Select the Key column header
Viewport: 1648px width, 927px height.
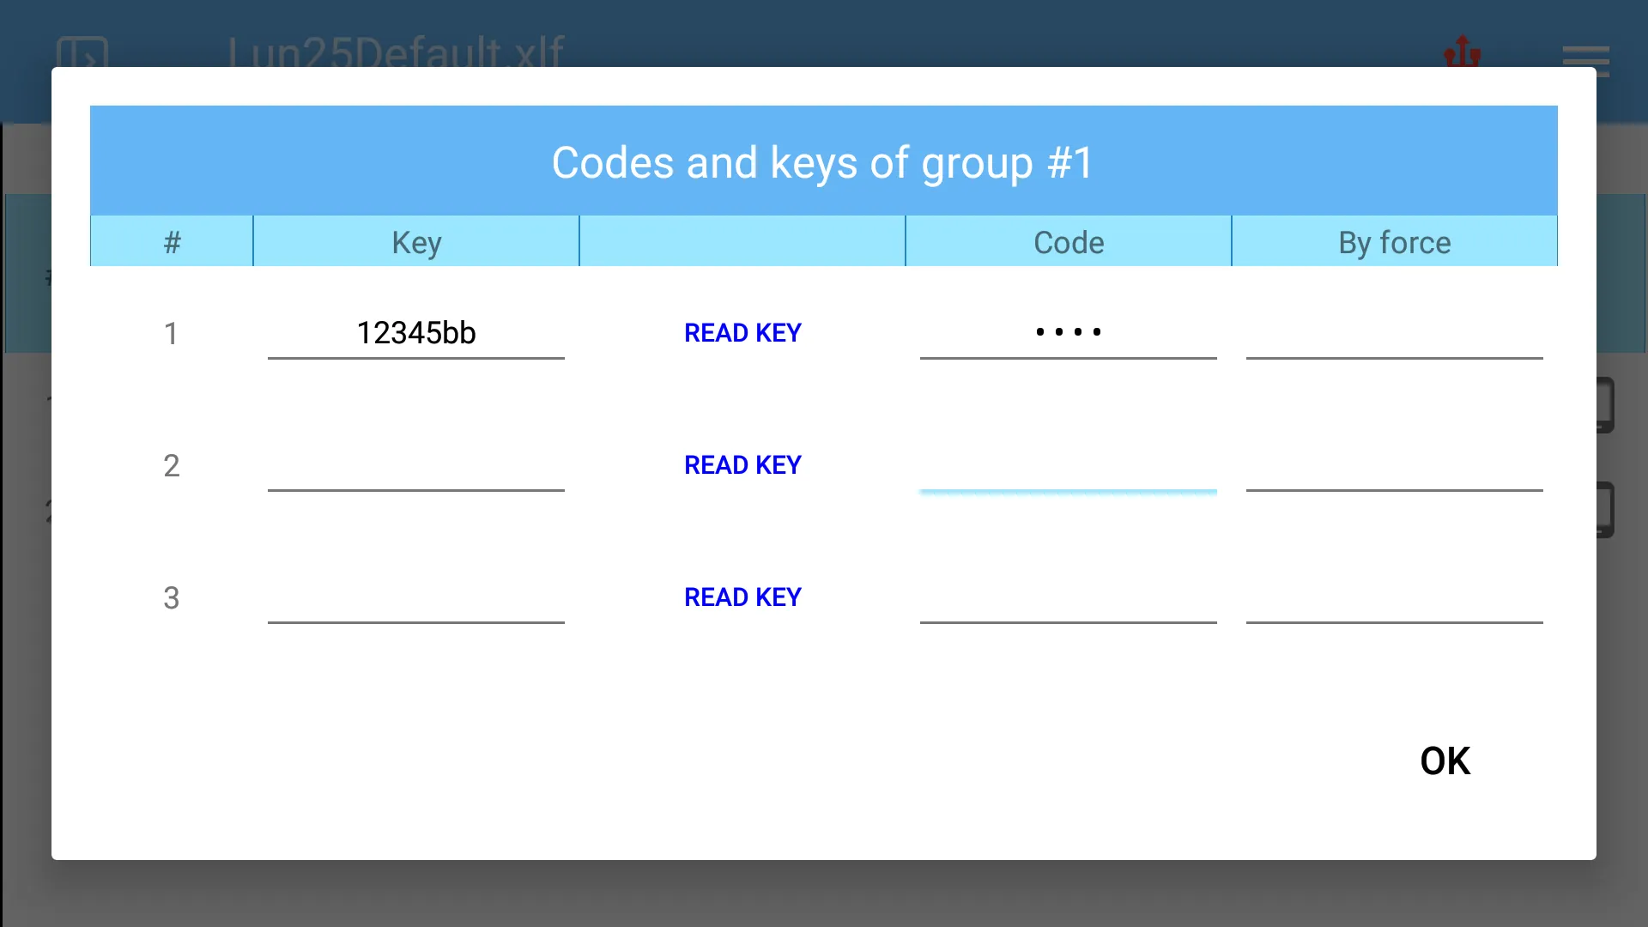[x=415, y=241]
